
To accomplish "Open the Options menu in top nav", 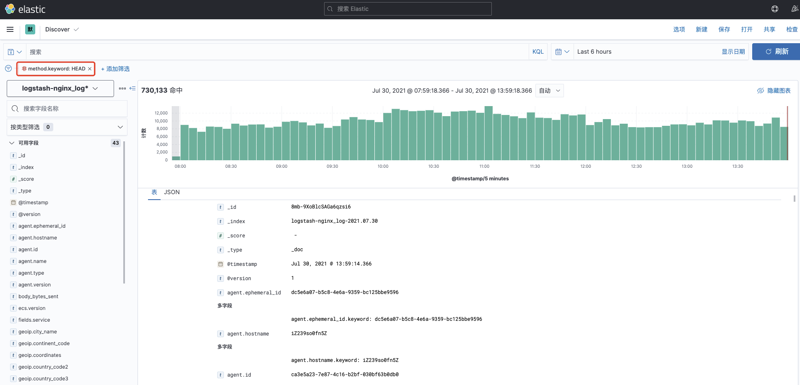I will (x=679, y=29).
